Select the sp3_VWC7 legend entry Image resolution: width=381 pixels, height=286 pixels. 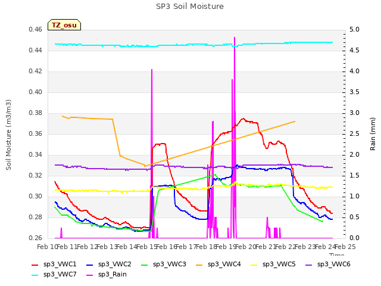tap(54, 275)
